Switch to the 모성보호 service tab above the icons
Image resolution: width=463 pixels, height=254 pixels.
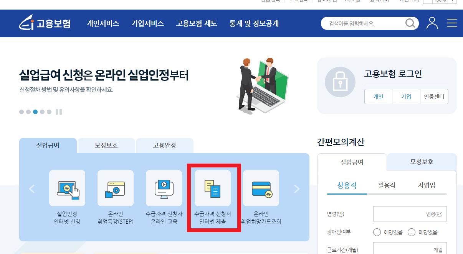106,146
